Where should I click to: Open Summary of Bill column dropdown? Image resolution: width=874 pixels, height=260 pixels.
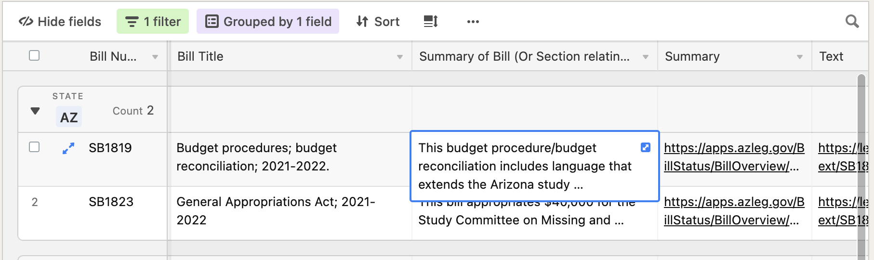point(646,57)
